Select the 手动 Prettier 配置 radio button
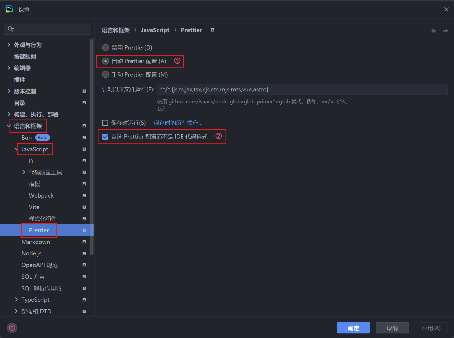Viewport: 454px width, 338px height. tap(106, 74)
